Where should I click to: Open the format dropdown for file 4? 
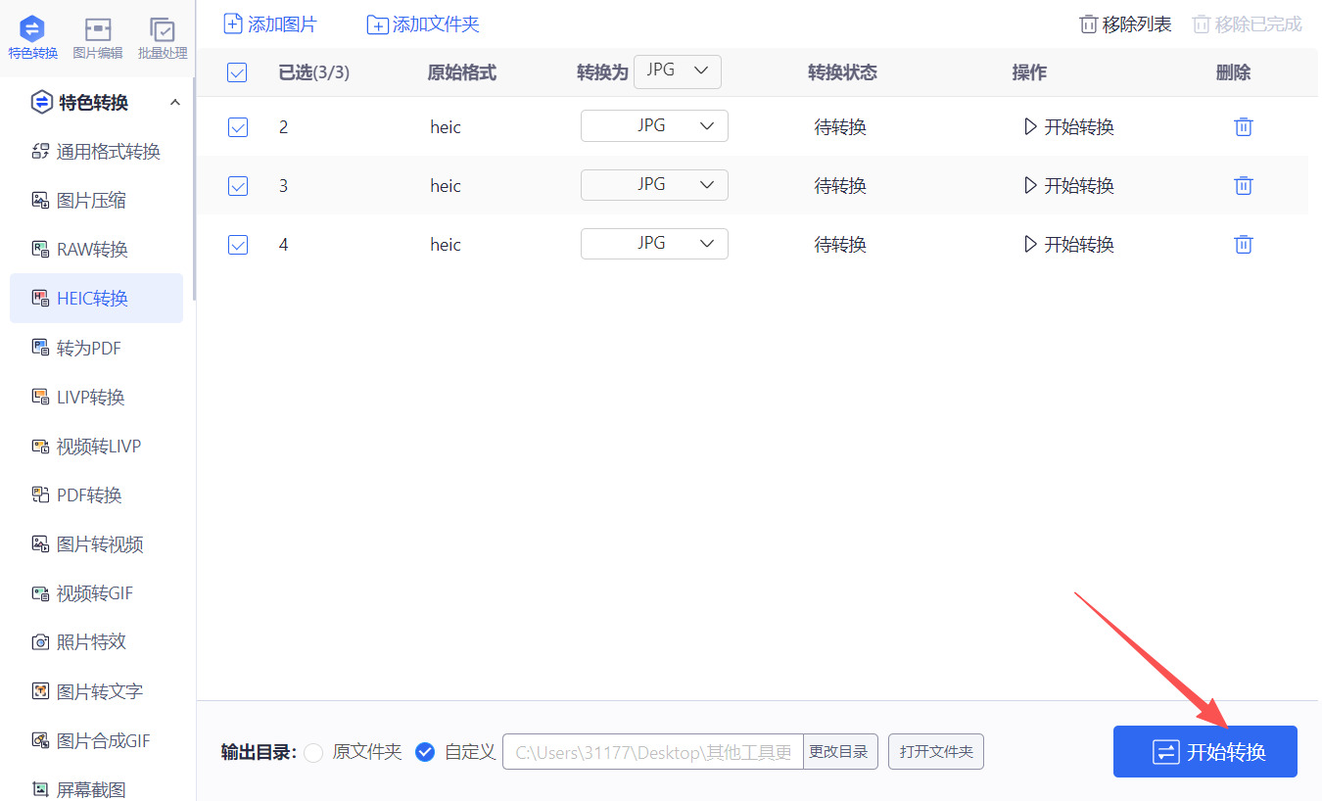point(654,244)
